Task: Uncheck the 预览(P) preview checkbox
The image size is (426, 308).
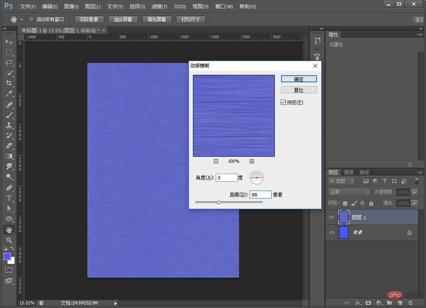Action: pyautogui.click(x=283, y=102)
